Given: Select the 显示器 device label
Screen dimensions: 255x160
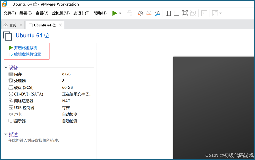Looking at the screenshot, I should 20,121.
